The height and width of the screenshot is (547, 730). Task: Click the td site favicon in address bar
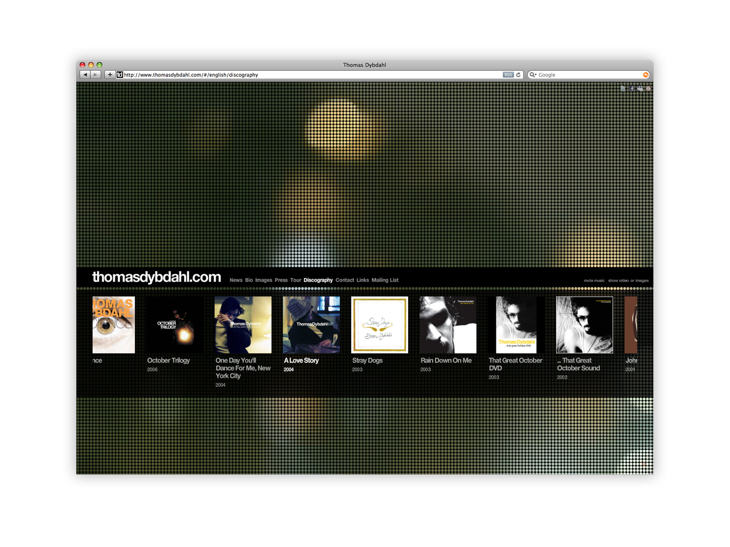[120, 75]
